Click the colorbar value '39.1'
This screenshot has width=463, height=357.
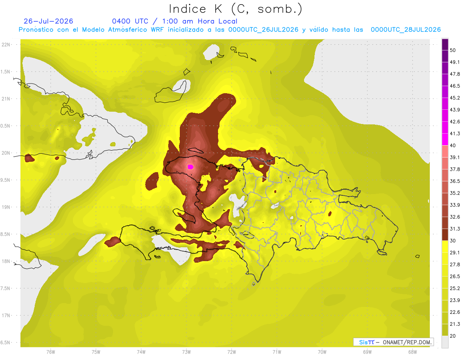pyautogui.click(x=455, y=157)
